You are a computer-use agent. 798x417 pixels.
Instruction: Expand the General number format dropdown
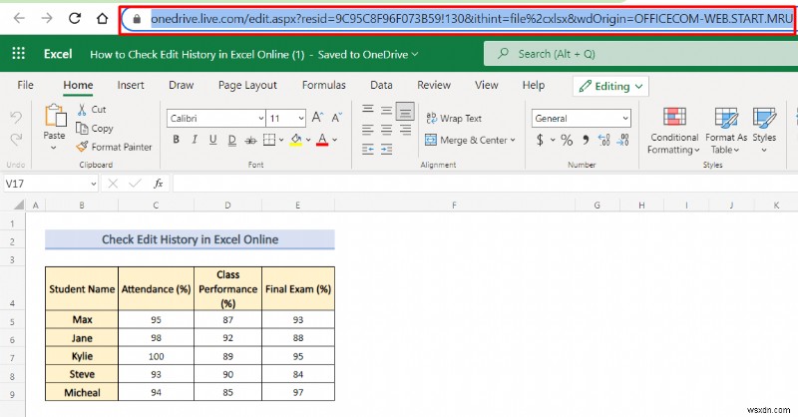pyautogui.click(x=625, y=118)
